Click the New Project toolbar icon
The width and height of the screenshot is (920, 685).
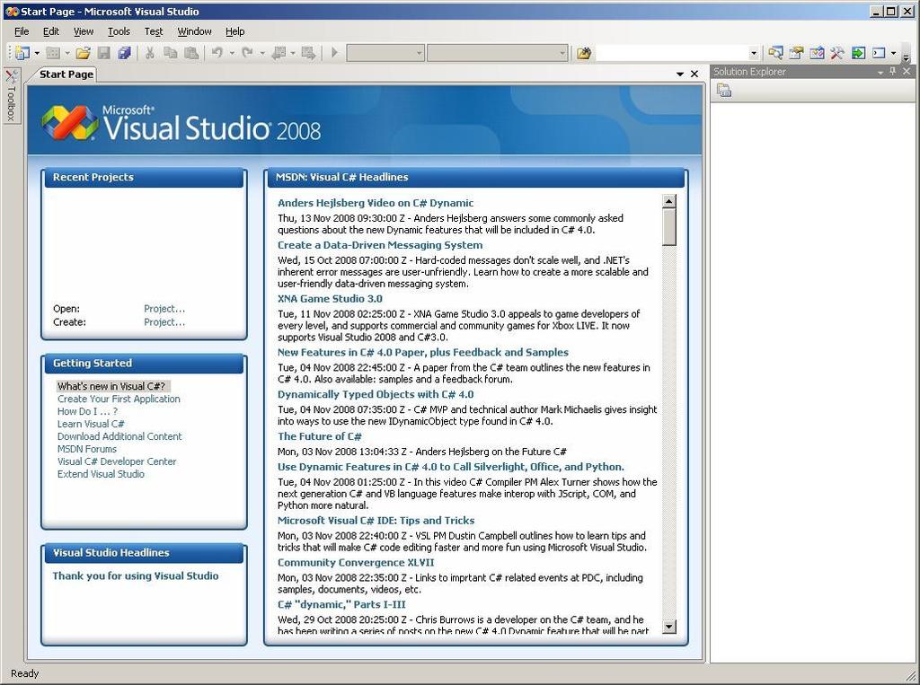click(22, 53)
